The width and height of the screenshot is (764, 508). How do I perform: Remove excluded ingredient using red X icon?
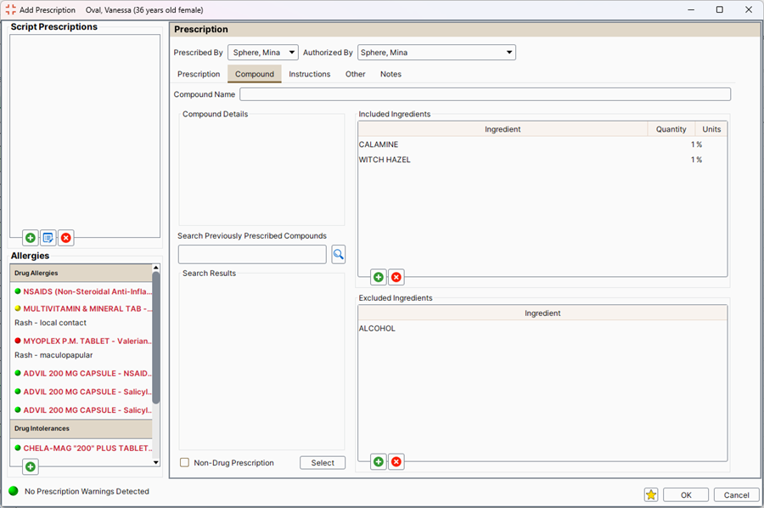396,462
